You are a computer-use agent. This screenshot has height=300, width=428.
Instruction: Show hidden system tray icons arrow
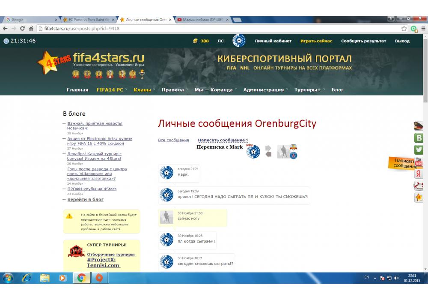coord(375,278)
